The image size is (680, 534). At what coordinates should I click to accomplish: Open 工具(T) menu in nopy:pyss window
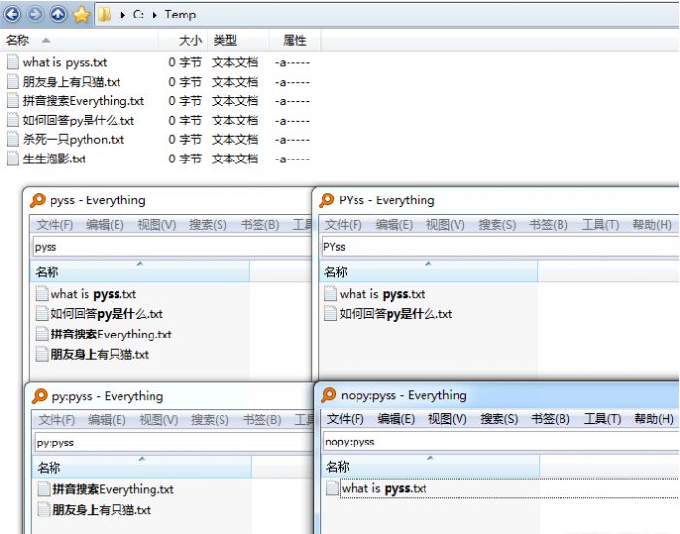click(602, 419)
